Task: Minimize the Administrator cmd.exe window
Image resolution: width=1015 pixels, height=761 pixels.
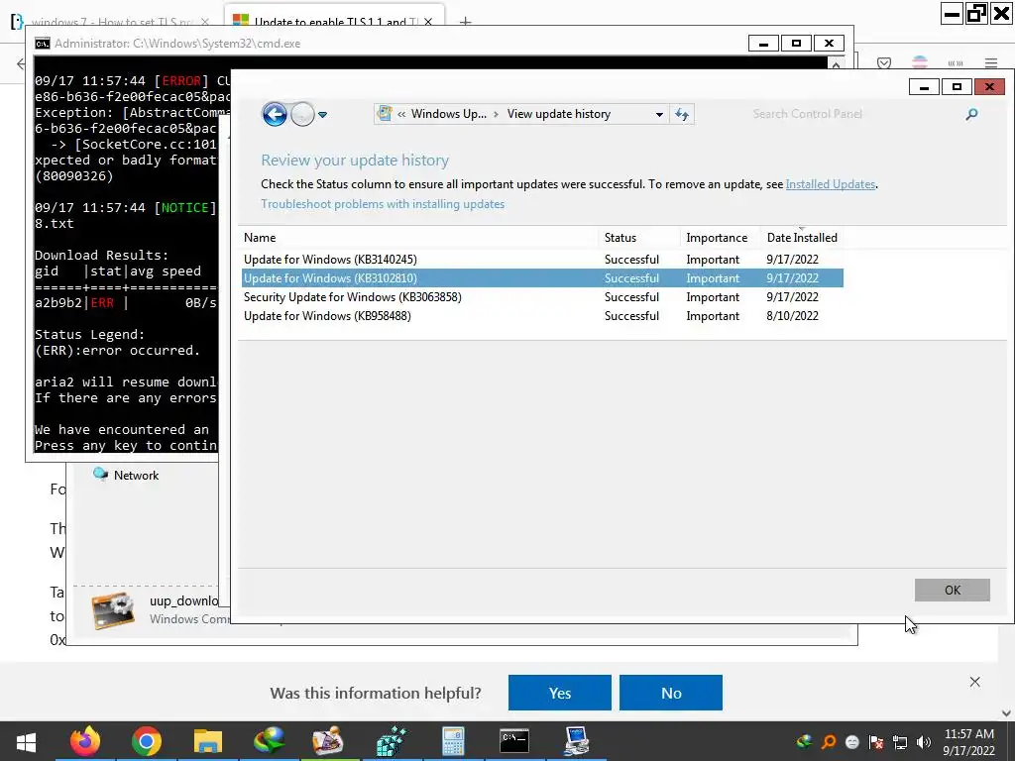Action: pos(764,44)
